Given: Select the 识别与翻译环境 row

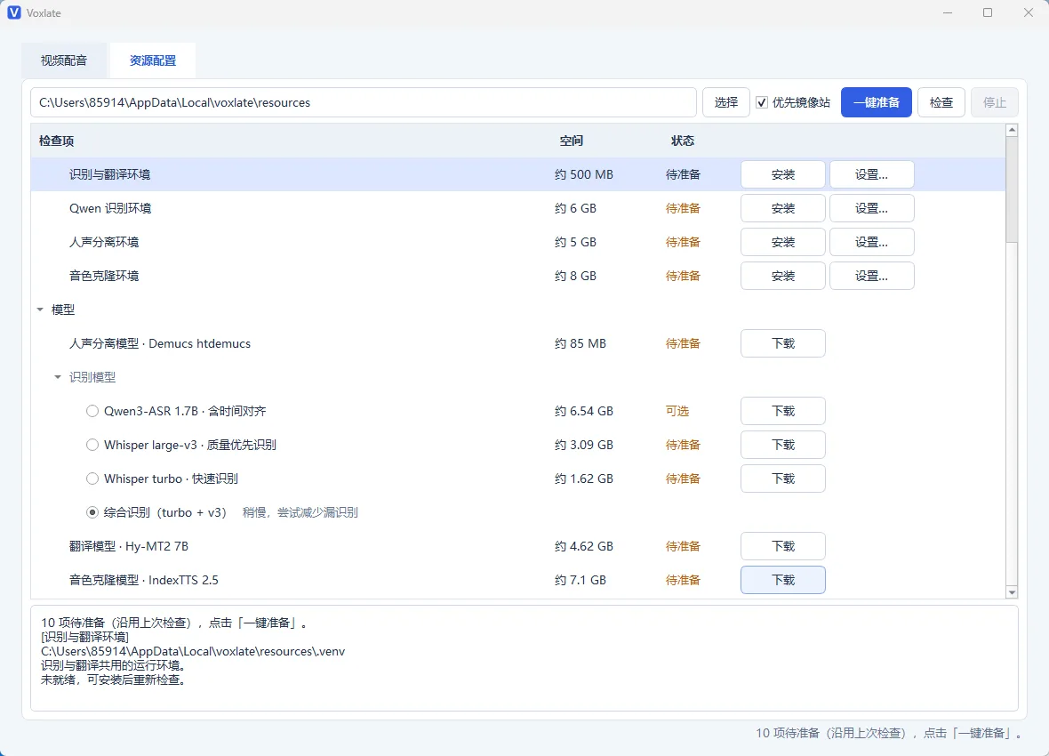Looking at the screenshot, I should point(517,175).
